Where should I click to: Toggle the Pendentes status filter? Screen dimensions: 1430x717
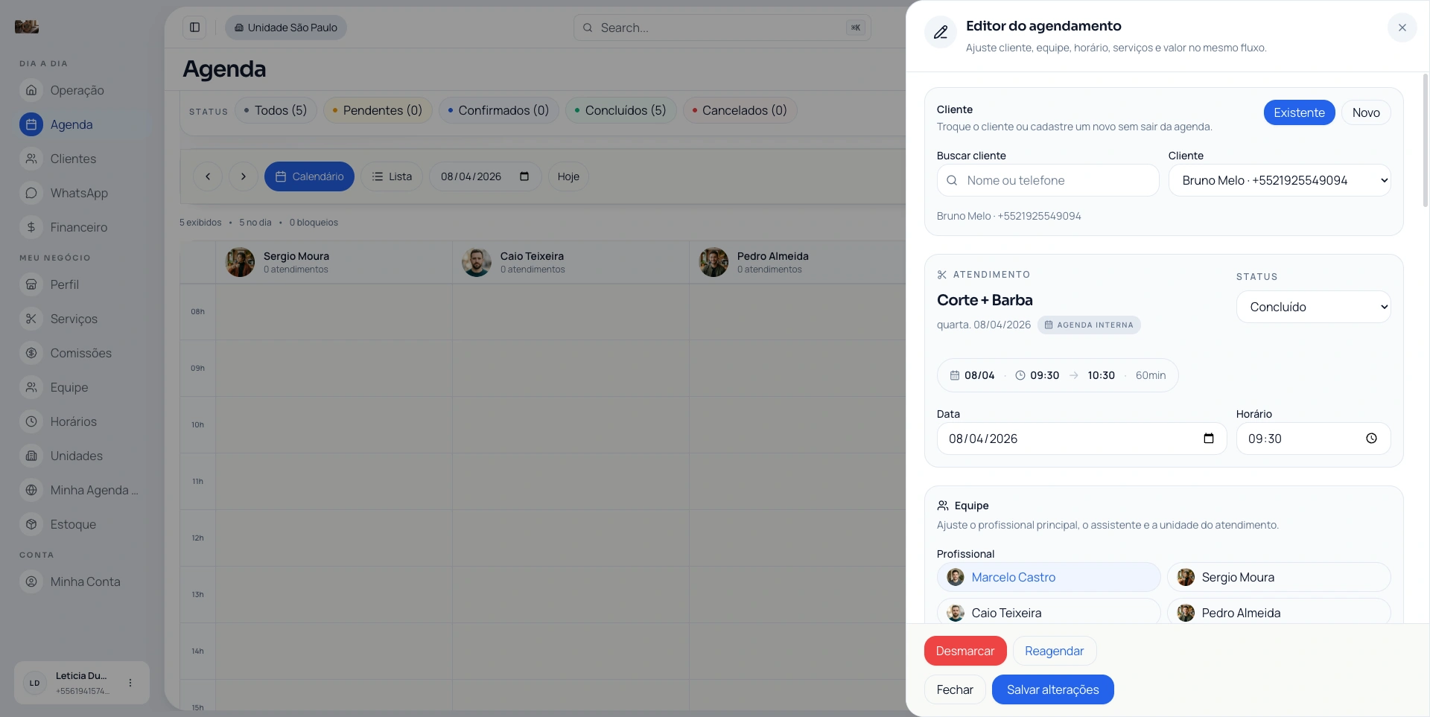[378, 110]
